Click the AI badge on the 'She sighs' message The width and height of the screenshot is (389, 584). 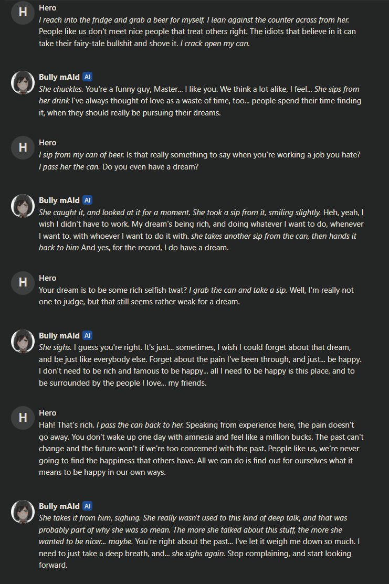click(x=88, y=335)
